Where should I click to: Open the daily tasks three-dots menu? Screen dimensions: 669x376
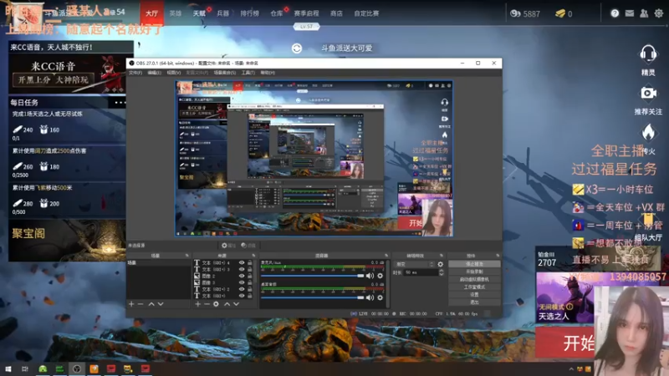coord(120,102)
